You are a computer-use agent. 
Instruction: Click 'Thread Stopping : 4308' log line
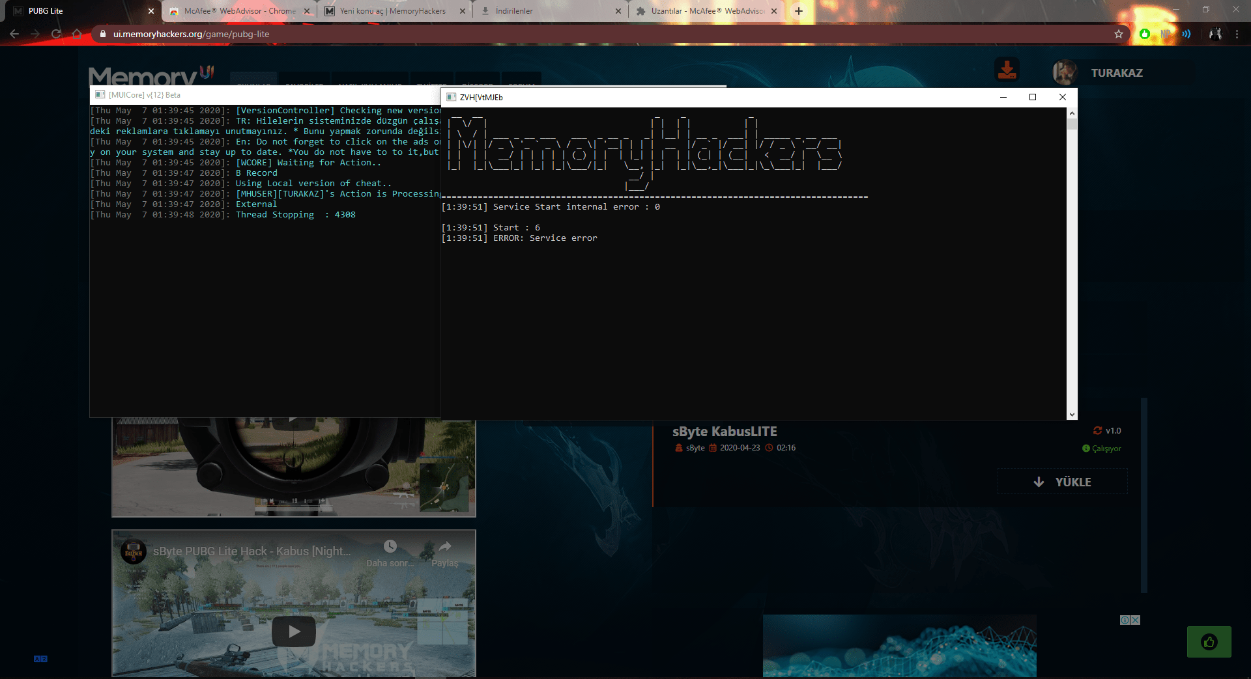click(x=223, y=215)
